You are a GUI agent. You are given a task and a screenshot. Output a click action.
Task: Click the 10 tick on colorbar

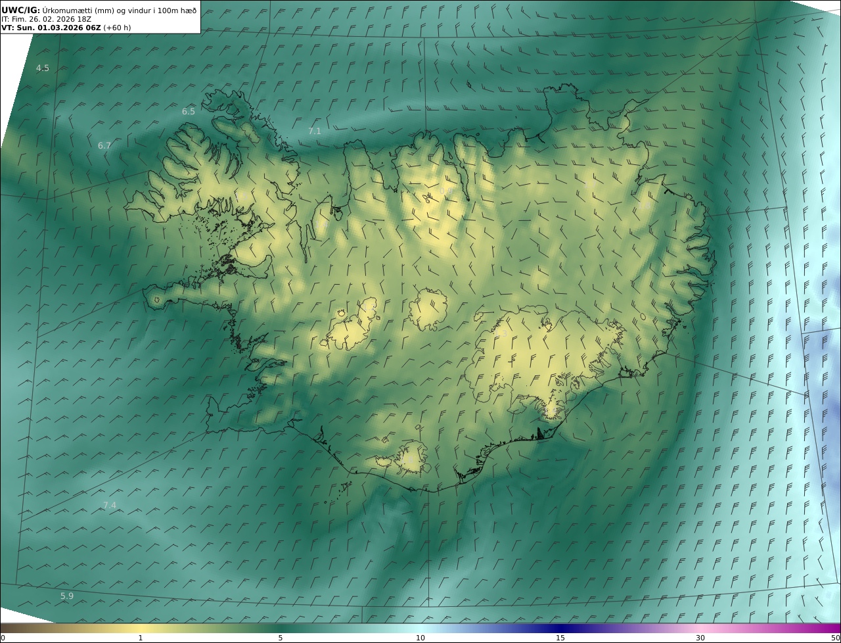click(420, 638)
